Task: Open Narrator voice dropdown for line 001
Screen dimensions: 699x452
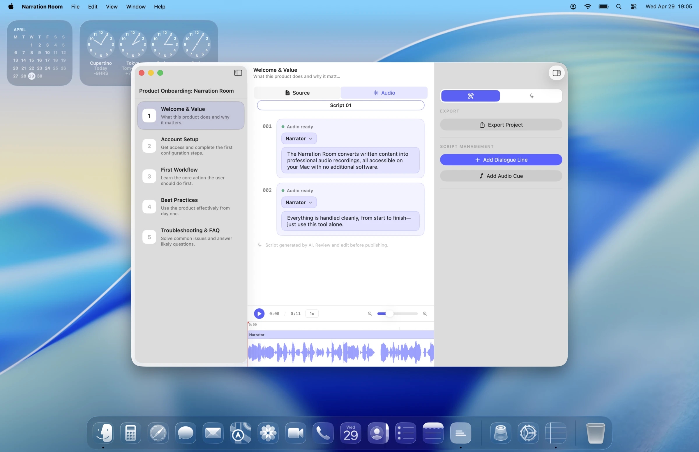Action: pos(299,138)
